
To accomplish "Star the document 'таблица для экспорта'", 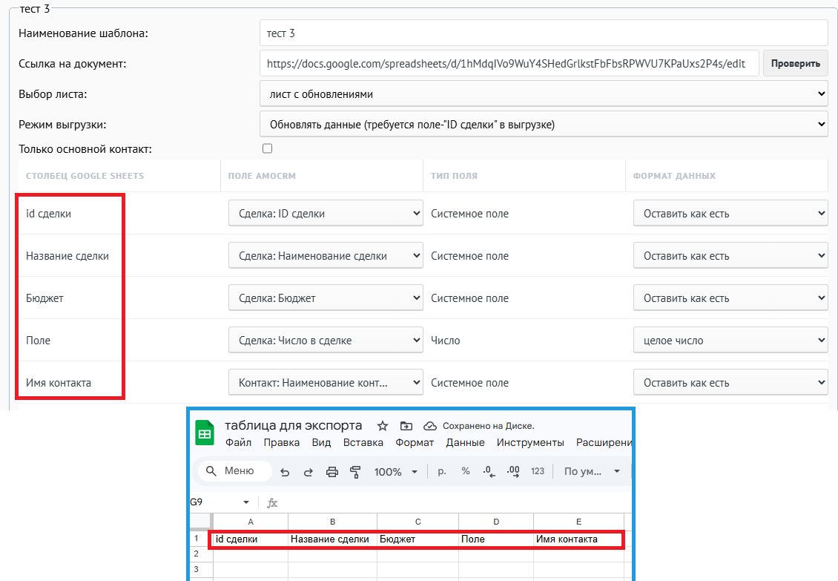I will [383, 426].
